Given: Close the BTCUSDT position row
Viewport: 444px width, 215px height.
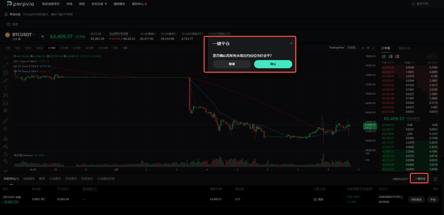Looking at the screenshot, I should click(x=433, y=199).
